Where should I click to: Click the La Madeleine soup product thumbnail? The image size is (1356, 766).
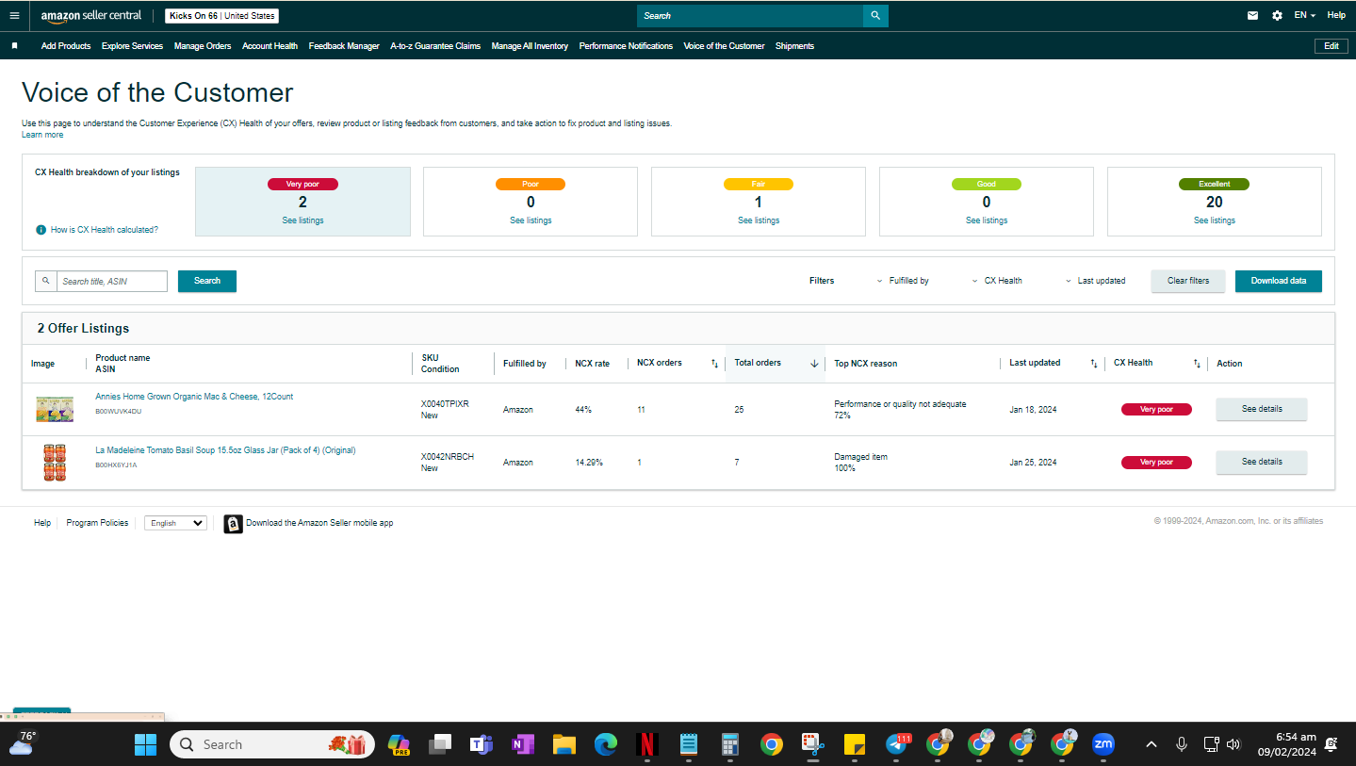pos(55,463)
